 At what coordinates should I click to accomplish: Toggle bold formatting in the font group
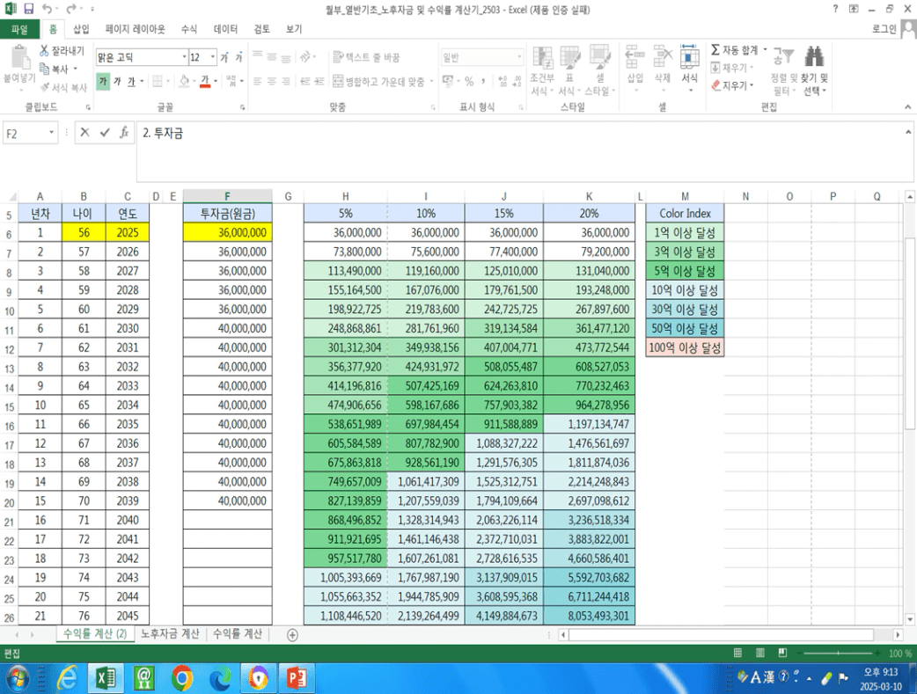click(103, 82)
